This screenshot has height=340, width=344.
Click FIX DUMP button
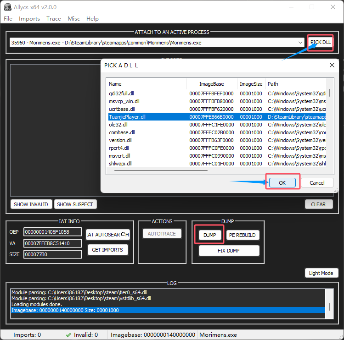coord(229,251)
